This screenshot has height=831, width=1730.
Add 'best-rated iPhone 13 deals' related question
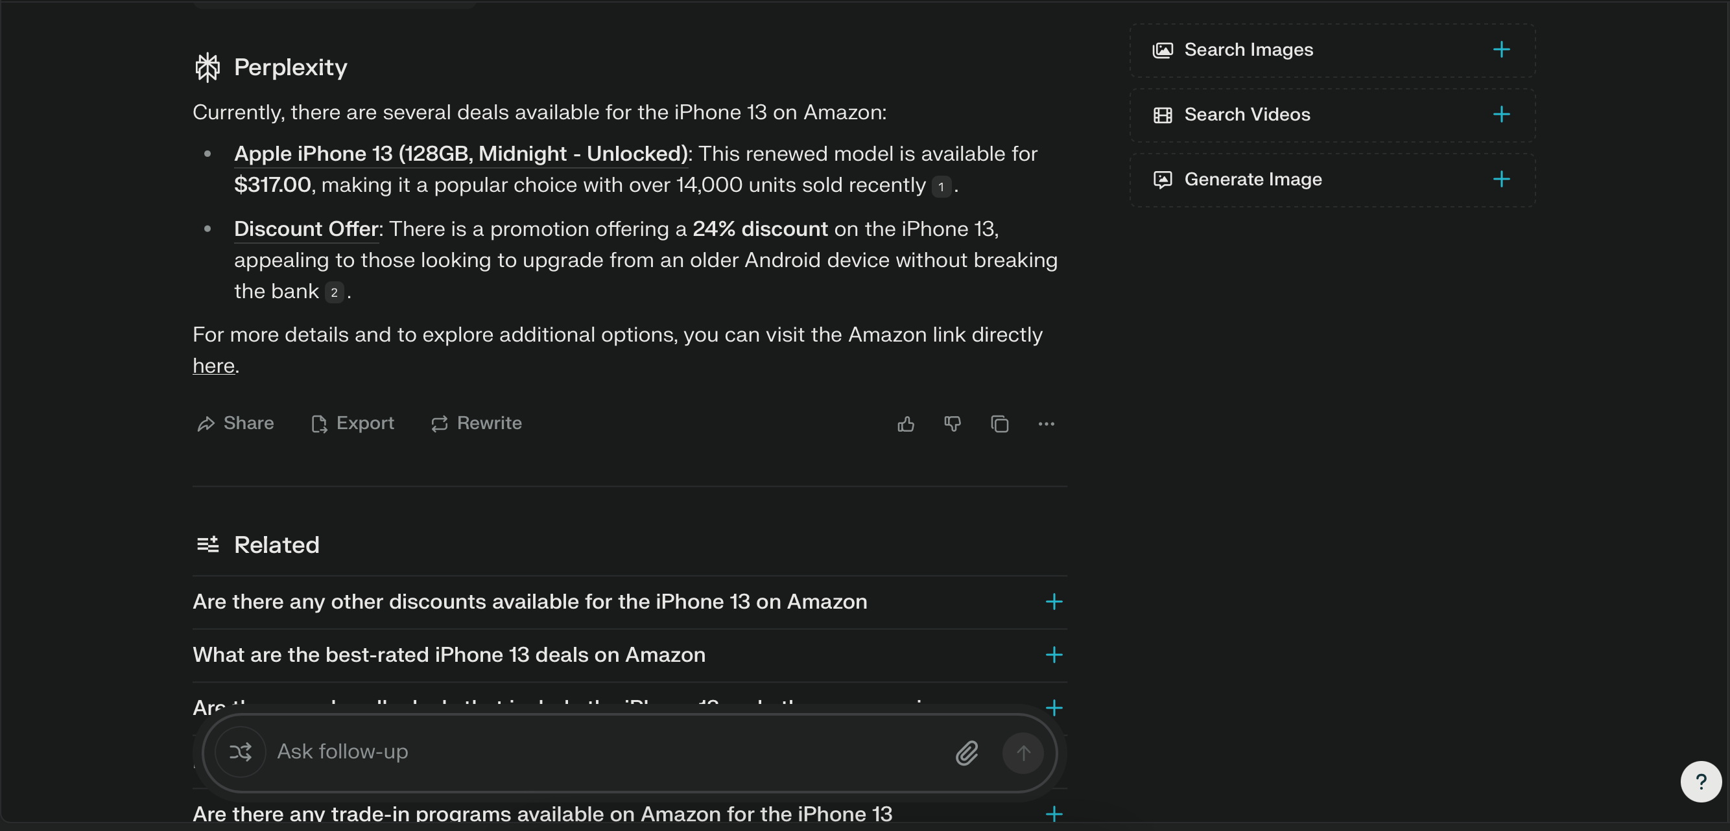(x=1054, y=655)
